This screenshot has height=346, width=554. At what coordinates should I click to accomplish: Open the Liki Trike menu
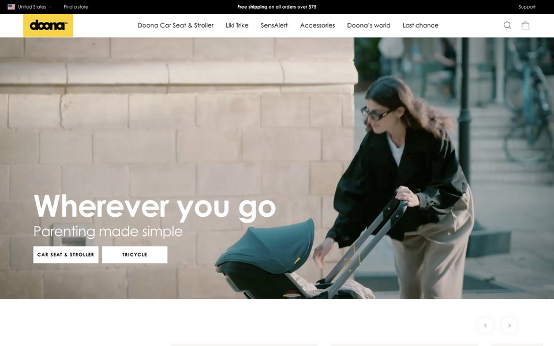[237, 25]
